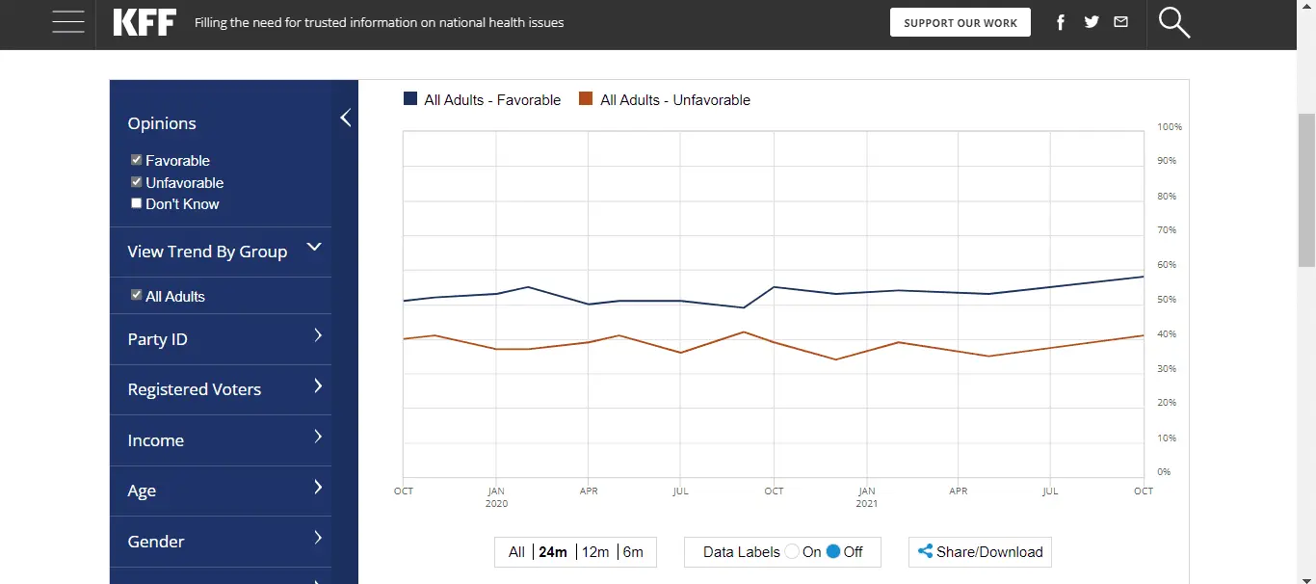This screenshot has width=1316, height=584.
Task: Collapse the View Trend By Group section
Action: [x=313, y=249]
